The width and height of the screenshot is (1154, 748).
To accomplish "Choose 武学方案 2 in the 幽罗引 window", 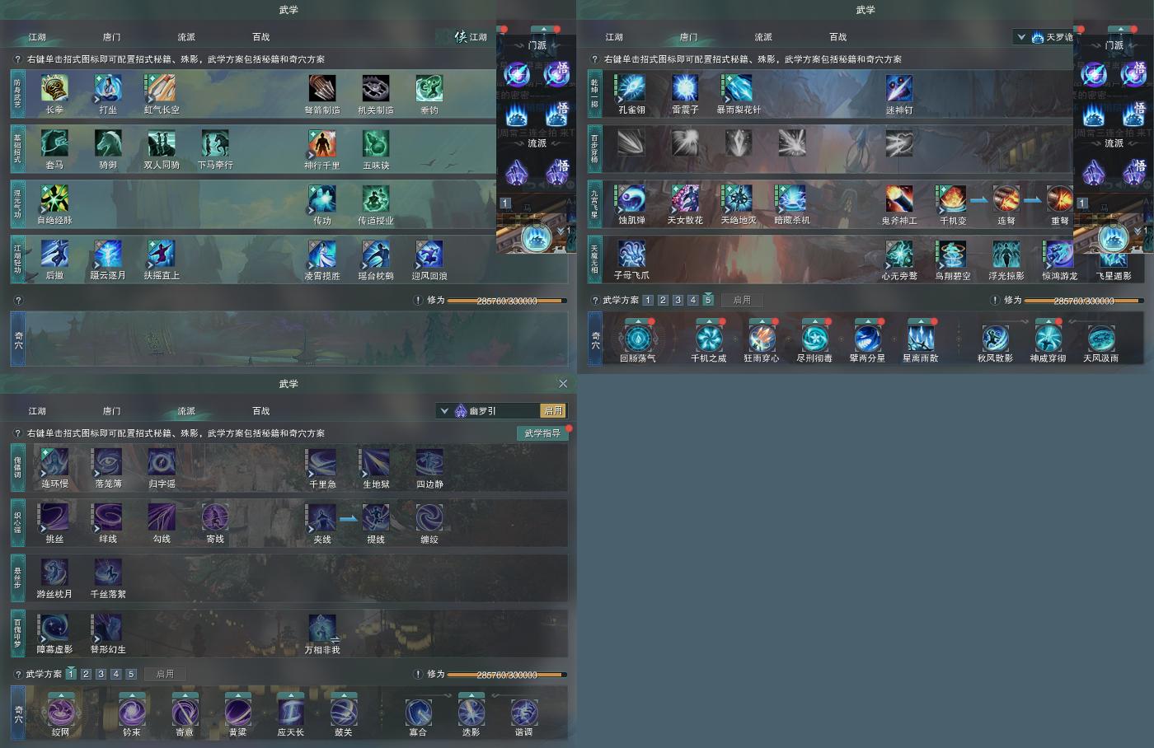I will tap(86, 675).
